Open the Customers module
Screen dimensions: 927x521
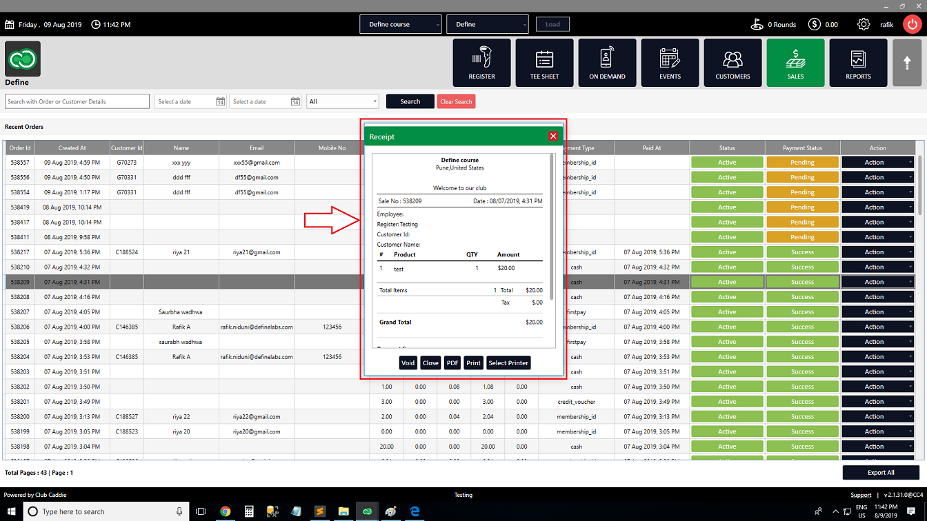coord(732,63)
